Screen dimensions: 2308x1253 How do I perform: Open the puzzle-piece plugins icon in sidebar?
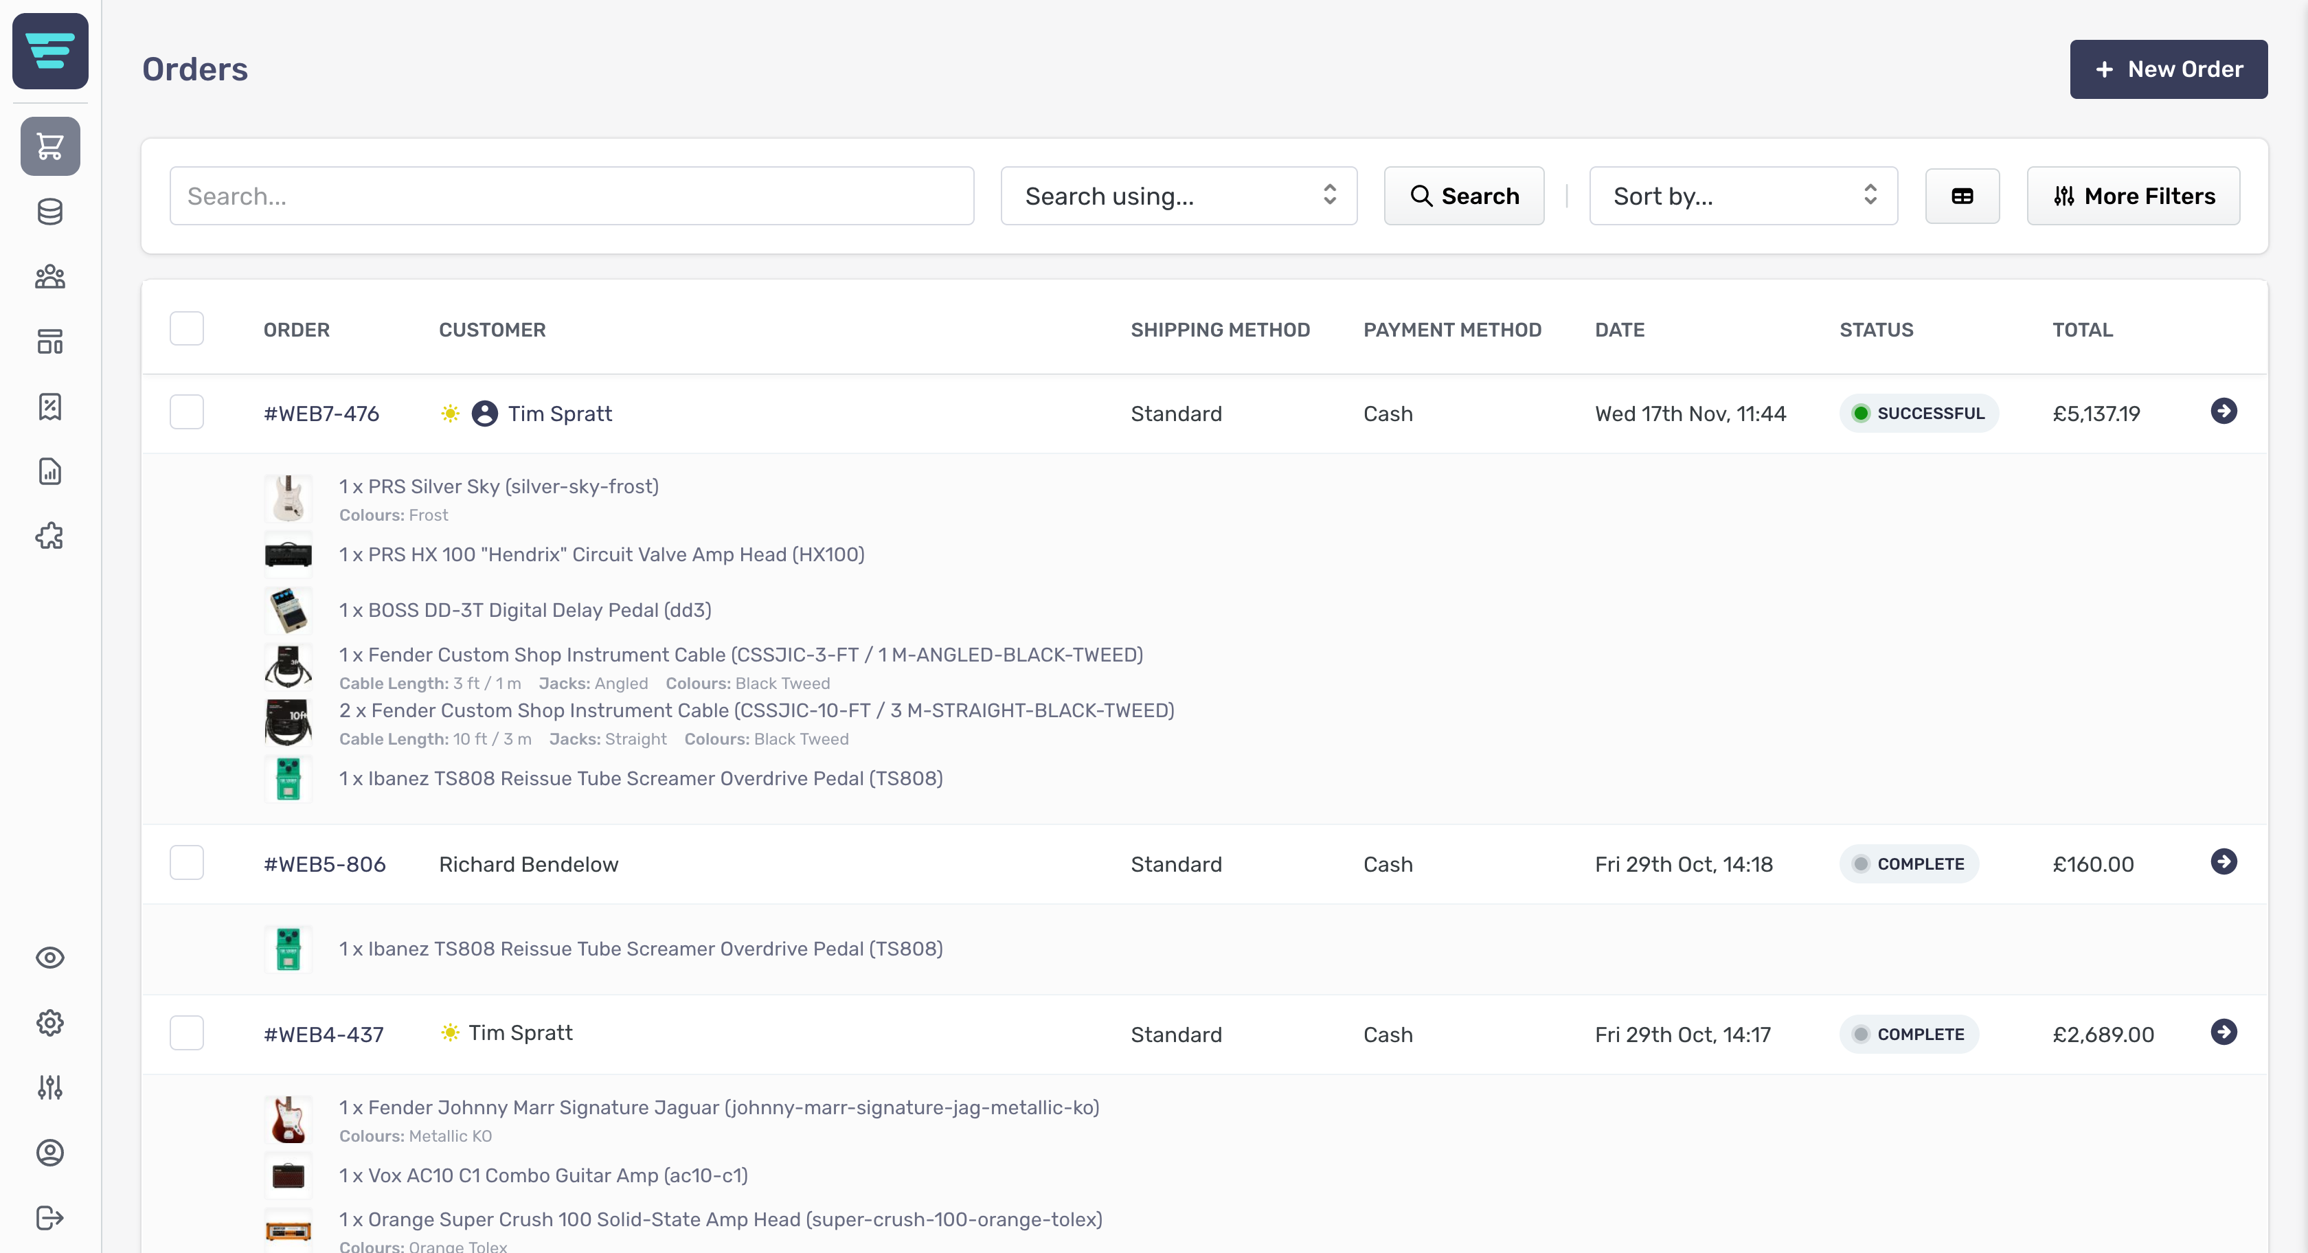tap(50, 536)
